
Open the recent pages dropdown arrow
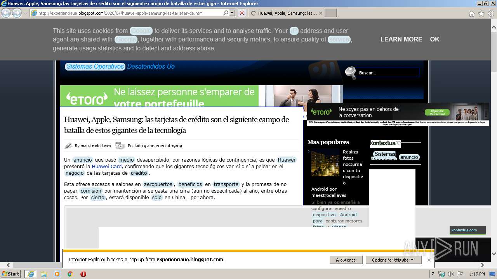[x=25, y=13]
